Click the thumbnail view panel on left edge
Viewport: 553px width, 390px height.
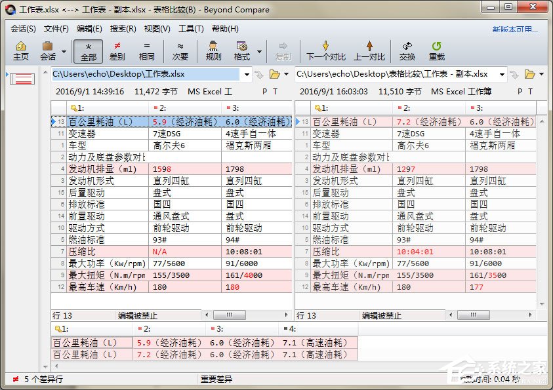pos(22,79)
